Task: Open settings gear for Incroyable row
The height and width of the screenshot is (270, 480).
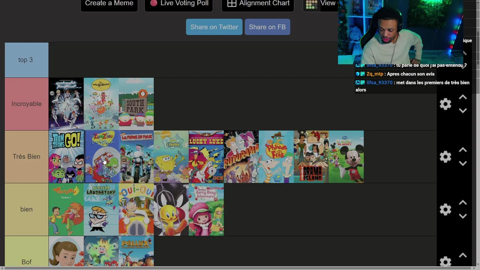Action: click(x=445, y=104)
